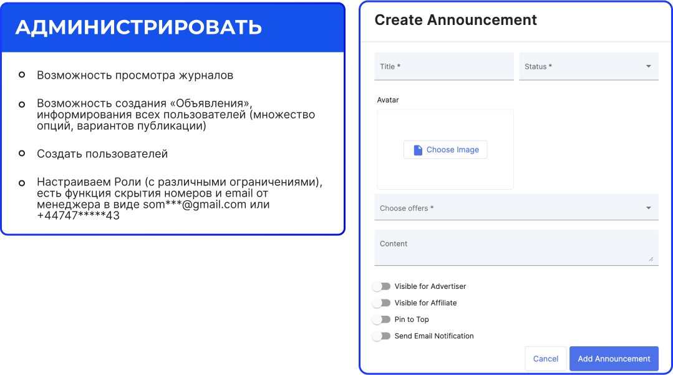Click the АДМИНИСТРИРОВАТЬ header
The height and width of the screenshot is (375, 673).
pos(138,27)
